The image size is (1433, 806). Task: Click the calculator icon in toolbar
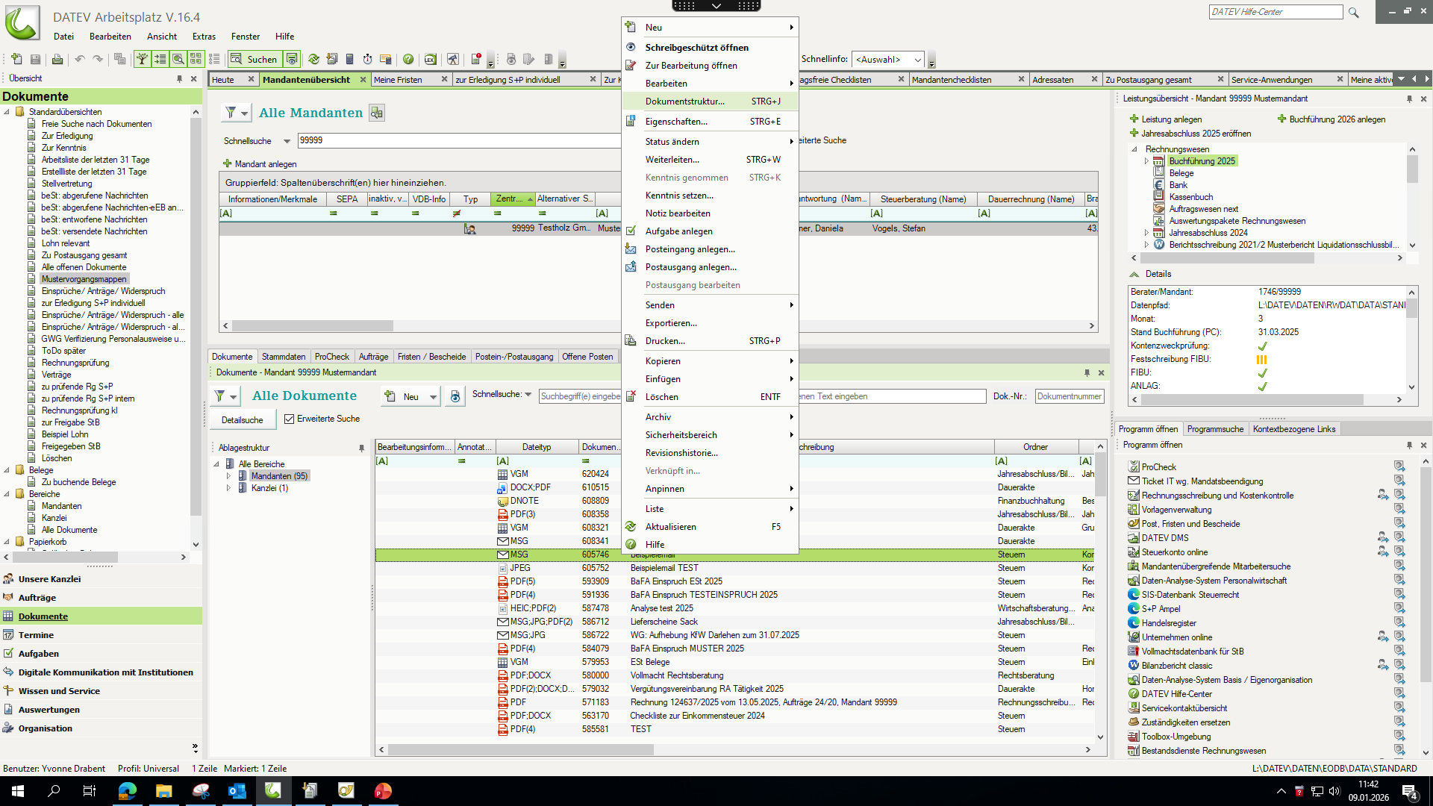click(x=349, y=59)
